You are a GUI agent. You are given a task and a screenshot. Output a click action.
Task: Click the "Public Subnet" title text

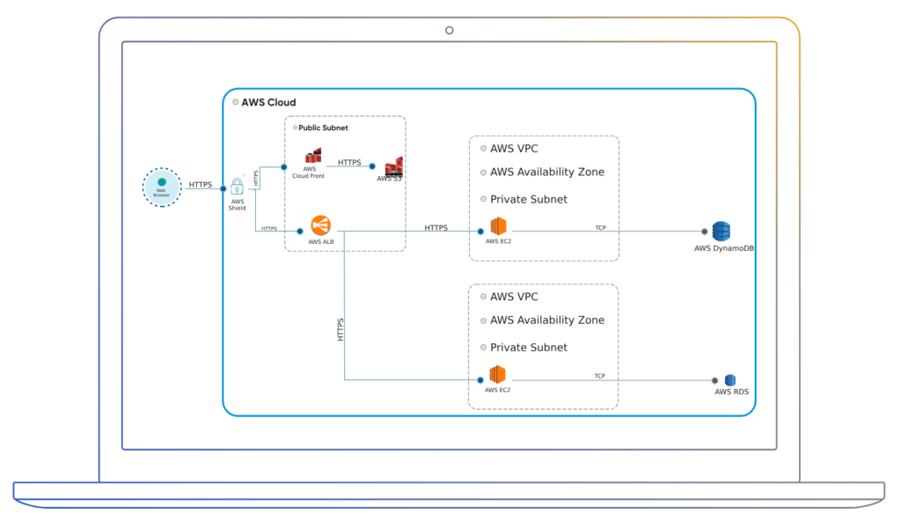tap(323, 128)
